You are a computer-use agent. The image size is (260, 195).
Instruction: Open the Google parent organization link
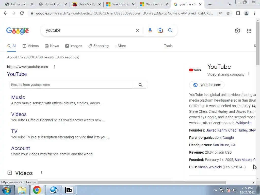point(228,138)
